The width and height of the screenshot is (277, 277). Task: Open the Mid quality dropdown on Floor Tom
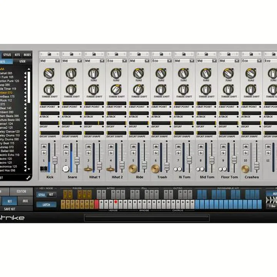click(x=229, y=61)
